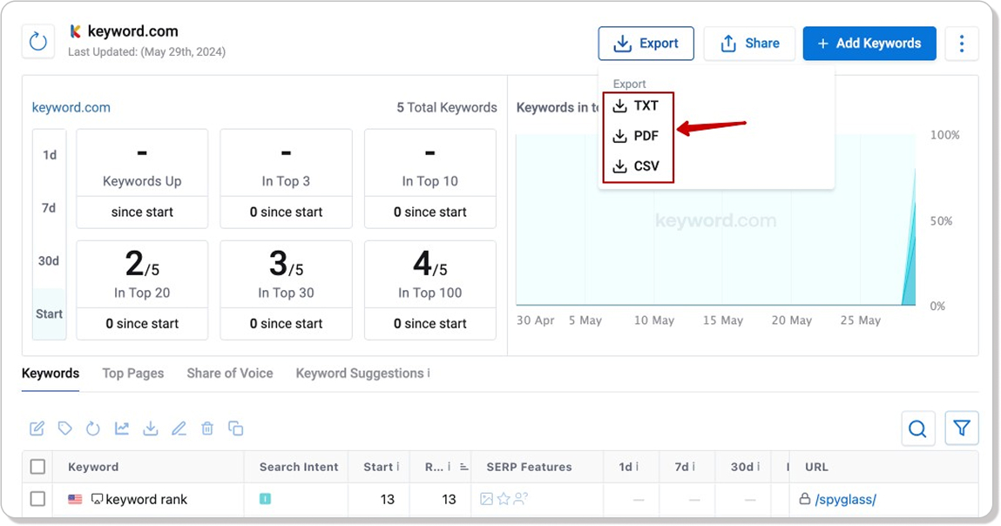1001x526 pixels.
Task: Click the tag icon in the keywords toolbar
Action: pyautogui.click(x=65, y=428)
